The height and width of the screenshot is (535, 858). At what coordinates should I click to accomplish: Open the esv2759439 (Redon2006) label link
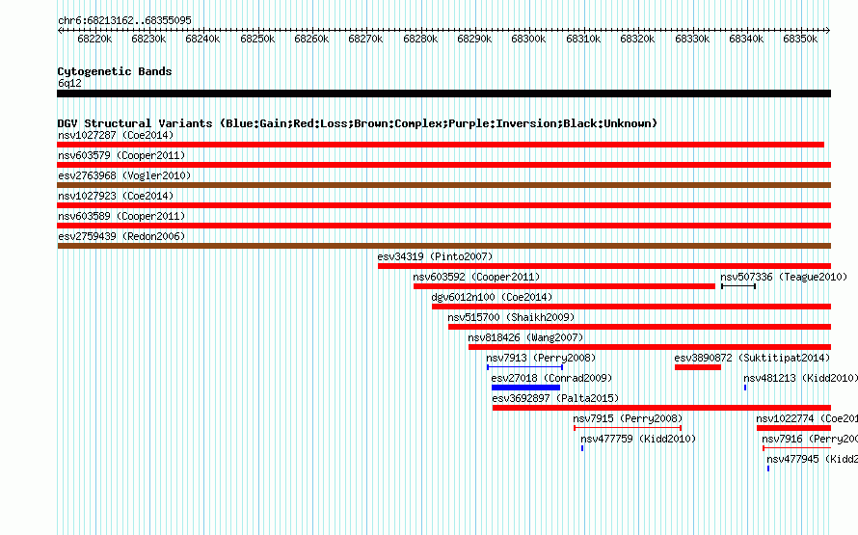pyautogui.click(x=121, y=236)
